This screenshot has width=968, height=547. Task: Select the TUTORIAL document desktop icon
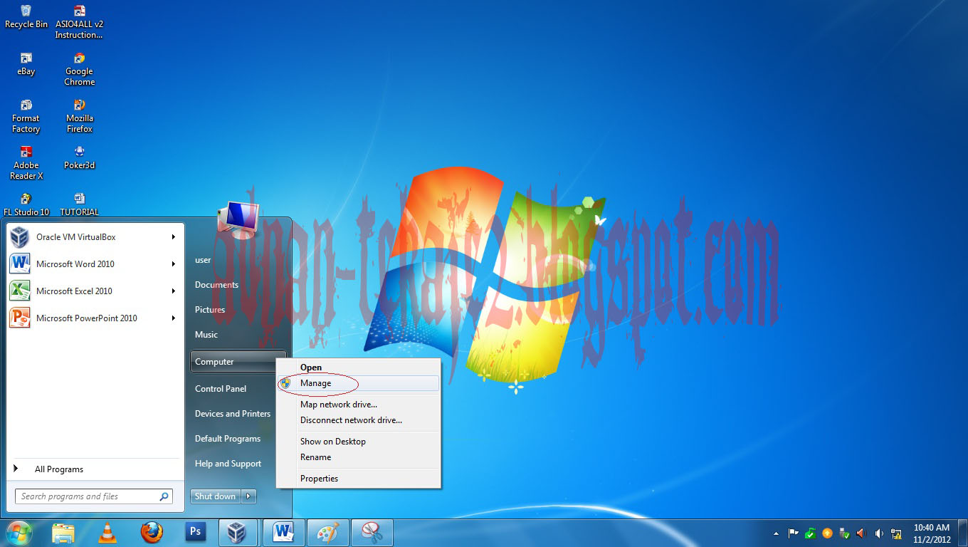point(79,204)
